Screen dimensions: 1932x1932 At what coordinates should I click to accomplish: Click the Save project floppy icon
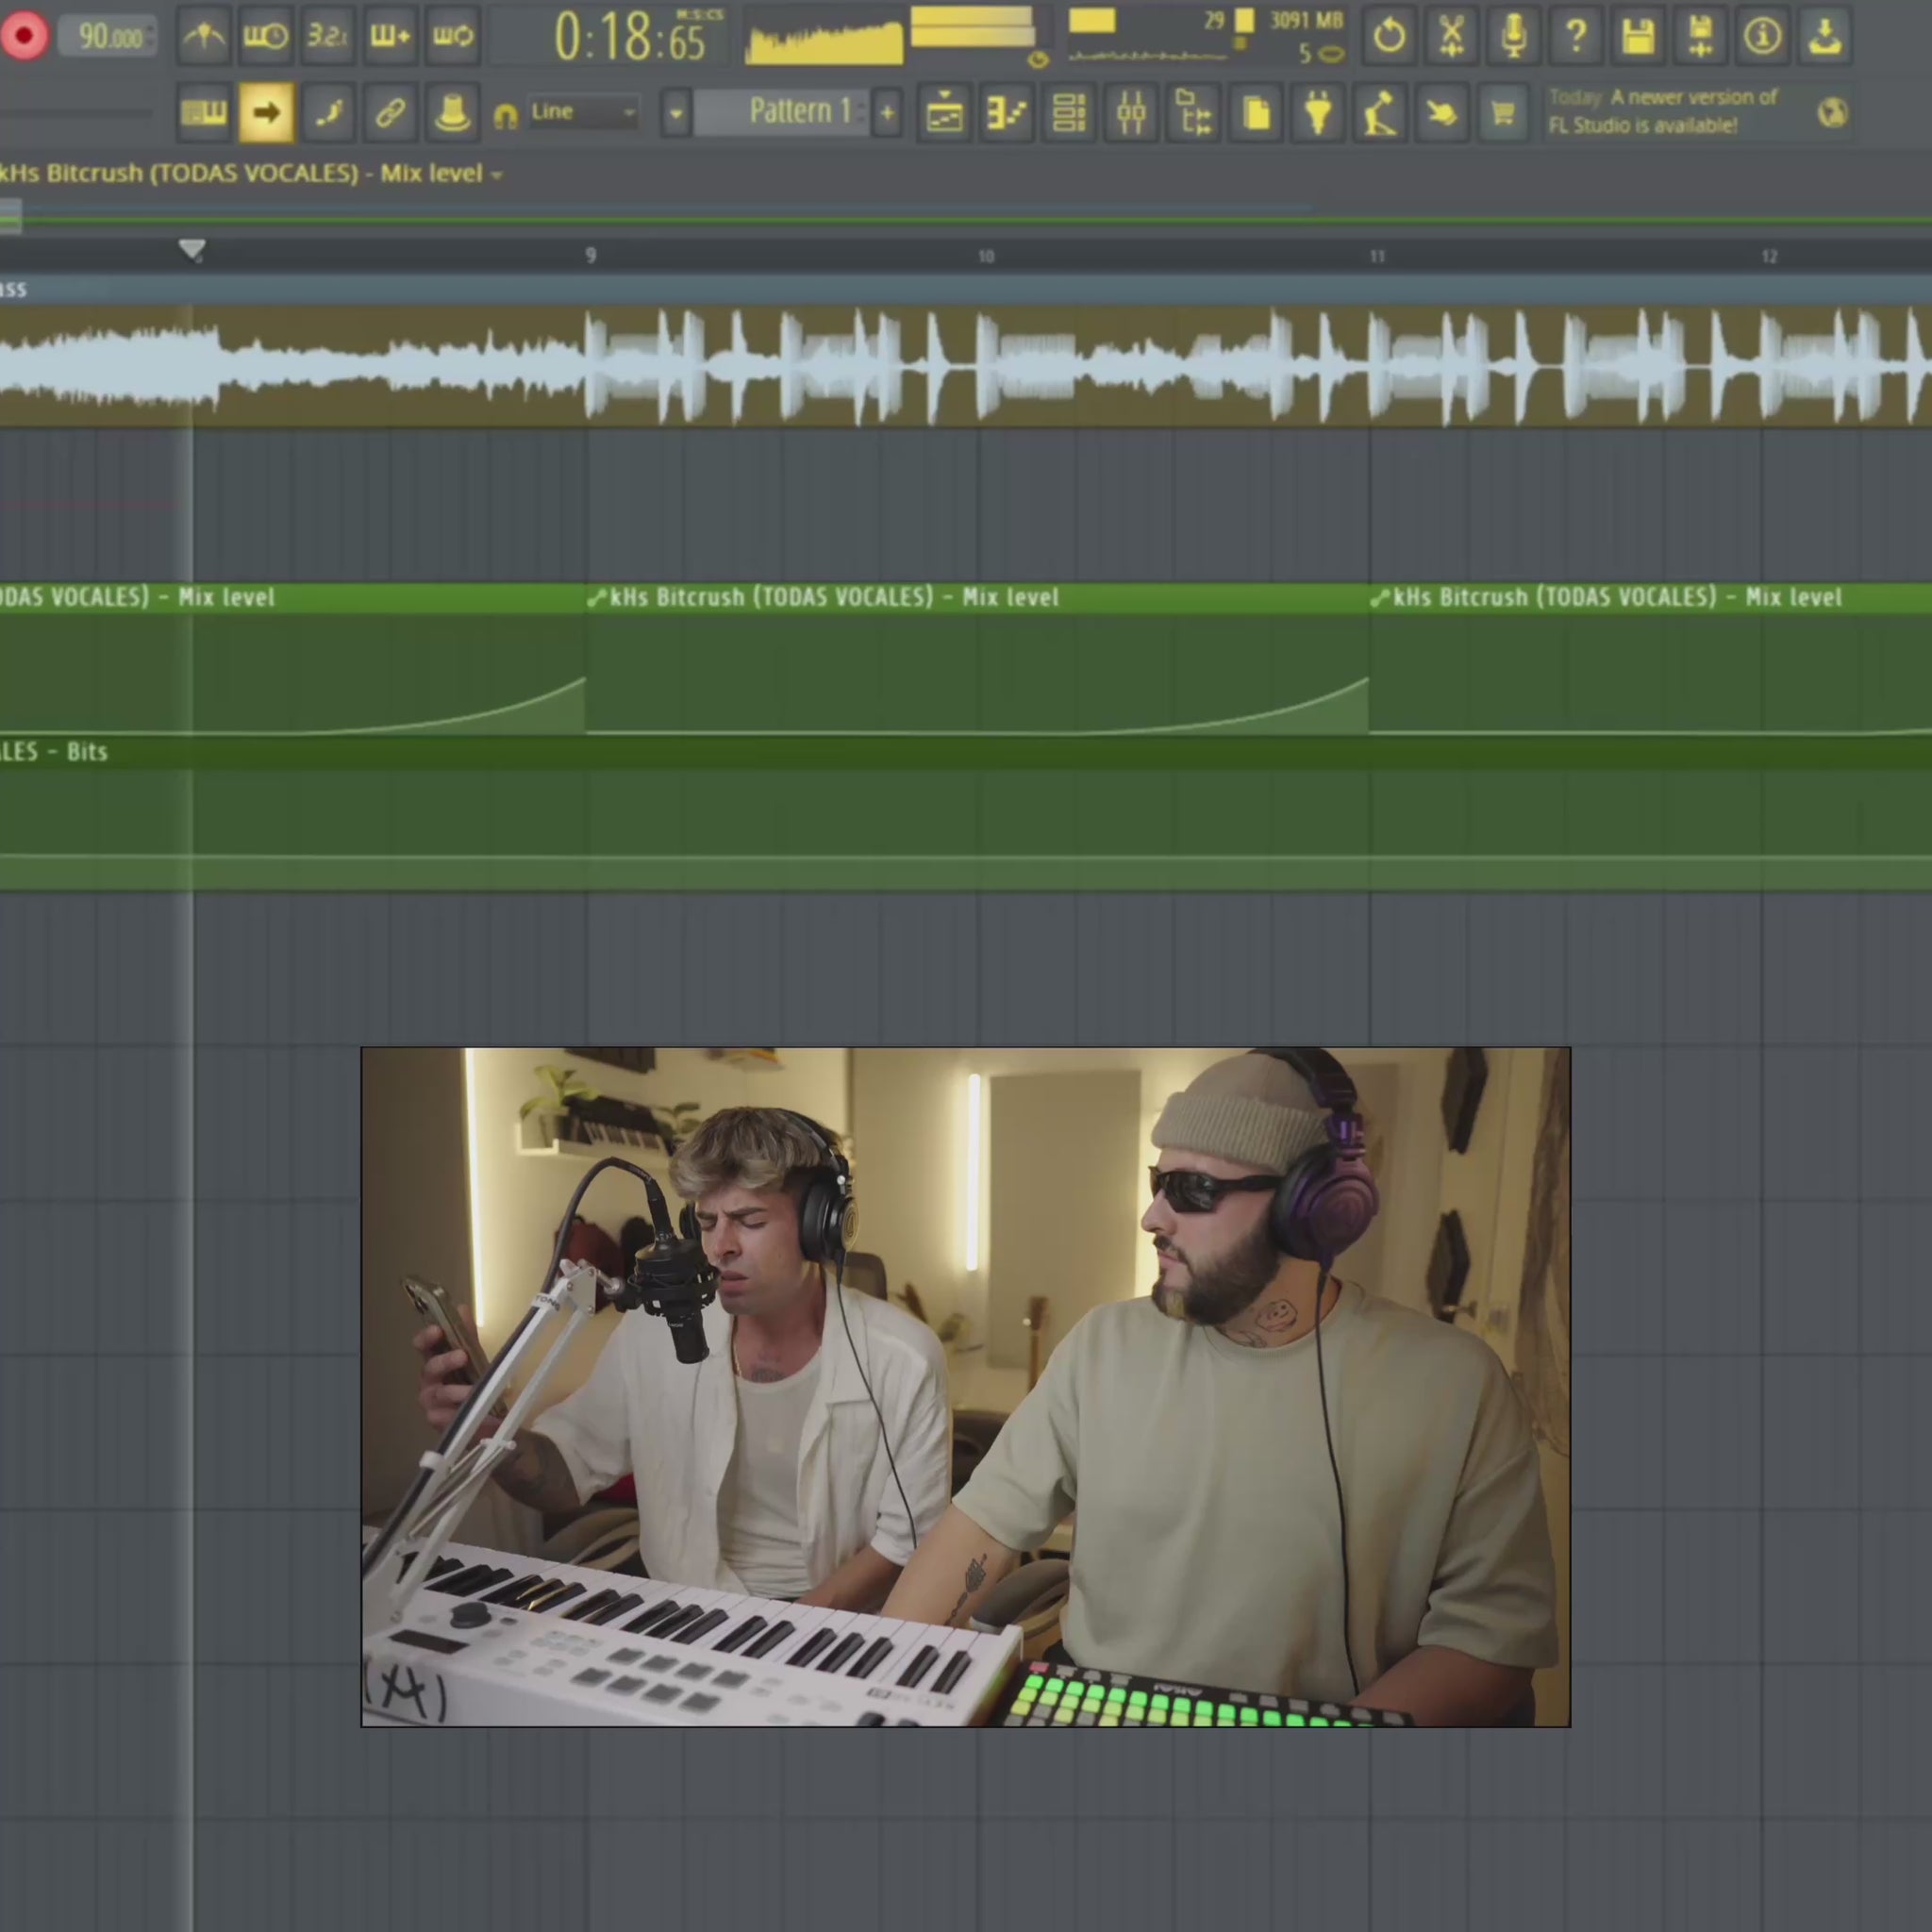click(x=1638, y=37)
